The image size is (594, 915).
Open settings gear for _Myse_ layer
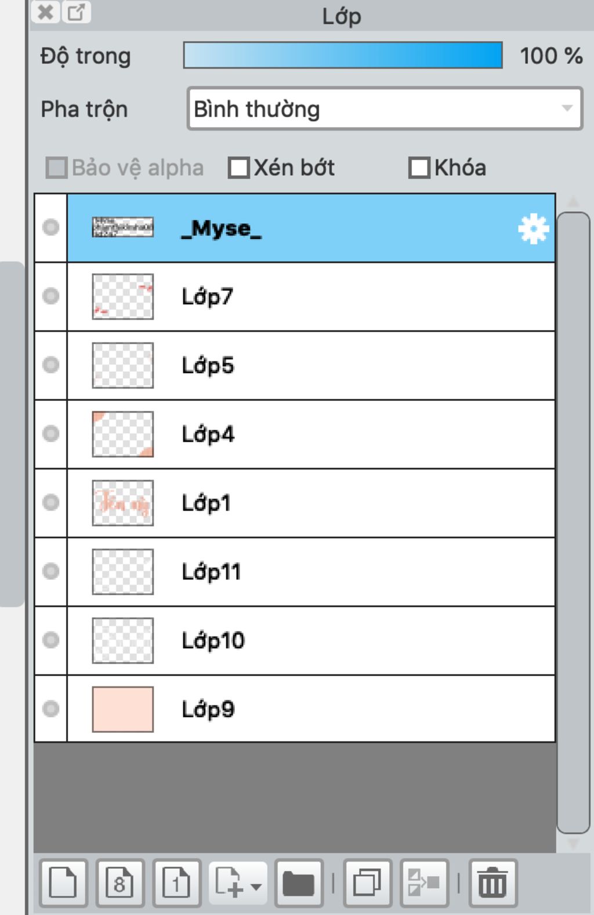coord(533,229)
